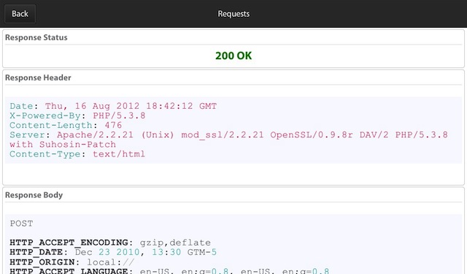This screenshot has width=467, height=274.
Task: Select the X-Powered-By PHP/5.3.8 line
Action: point(77,115)
